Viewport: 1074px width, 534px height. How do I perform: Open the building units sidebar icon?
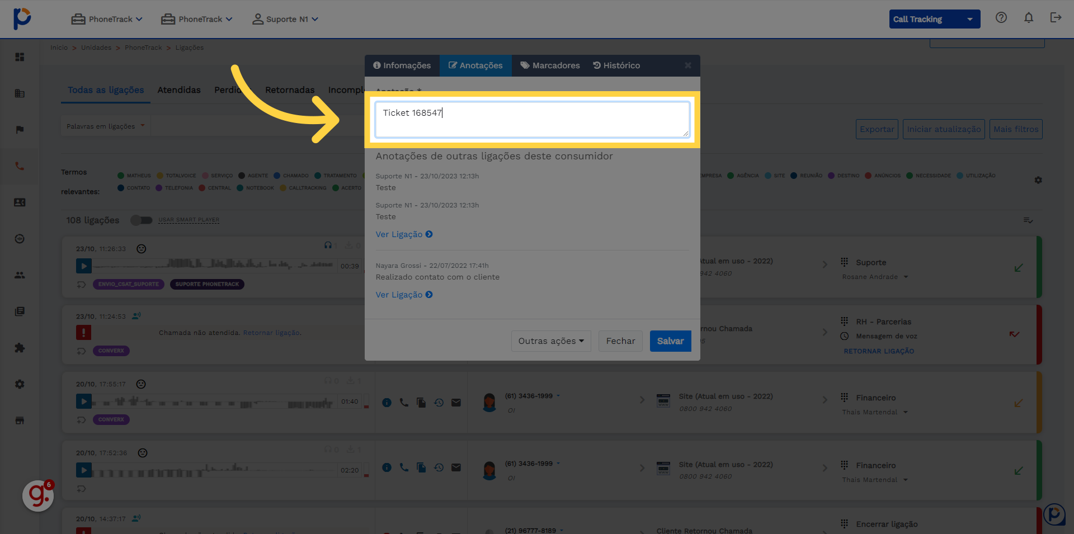(20, 93)
